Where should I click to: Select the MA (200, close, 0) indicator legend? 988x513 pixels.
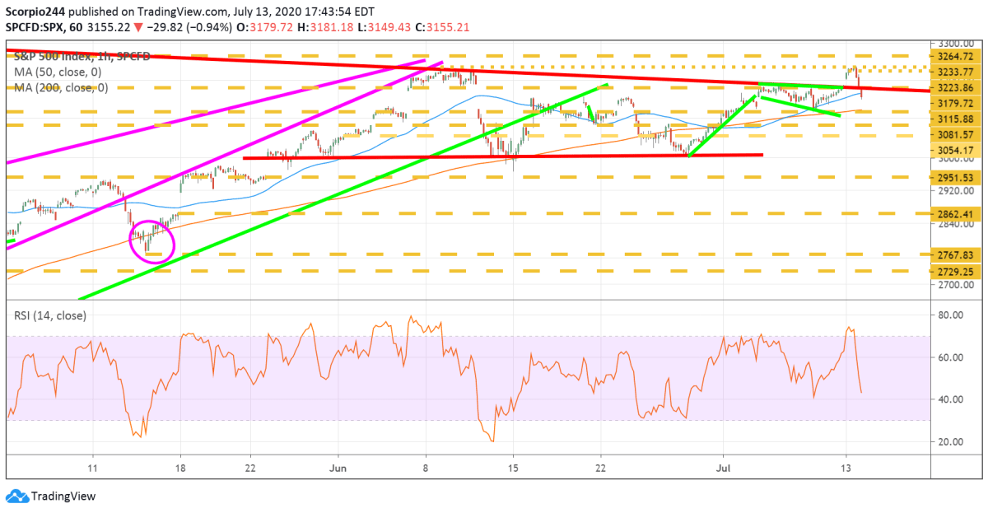(60, 86)
